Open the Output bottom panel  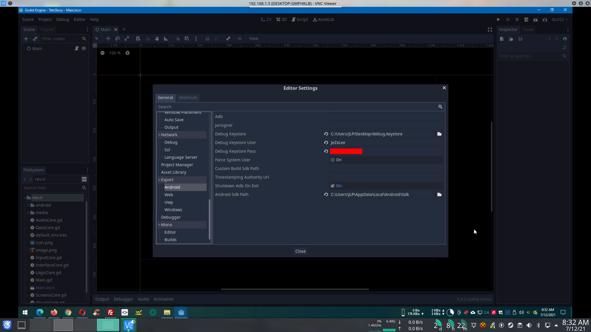pyautogui.click(x=102, y=299)
